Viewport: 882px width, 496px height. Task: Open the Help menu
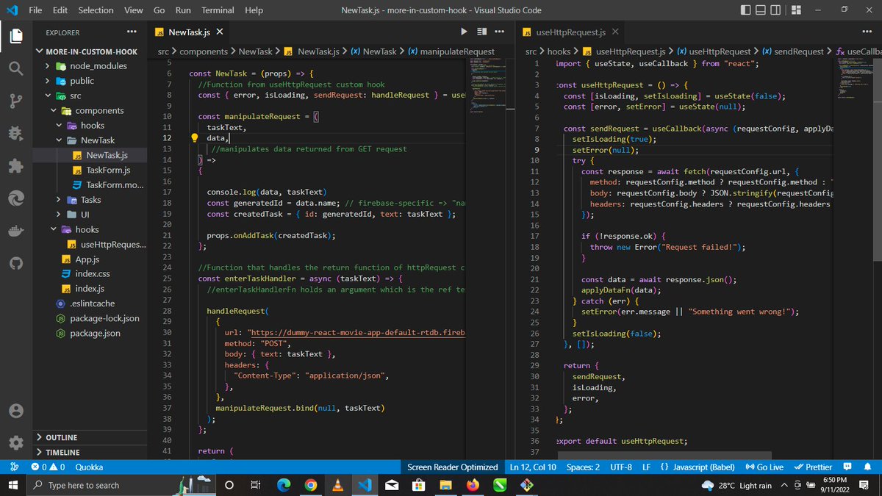[254, 10]
